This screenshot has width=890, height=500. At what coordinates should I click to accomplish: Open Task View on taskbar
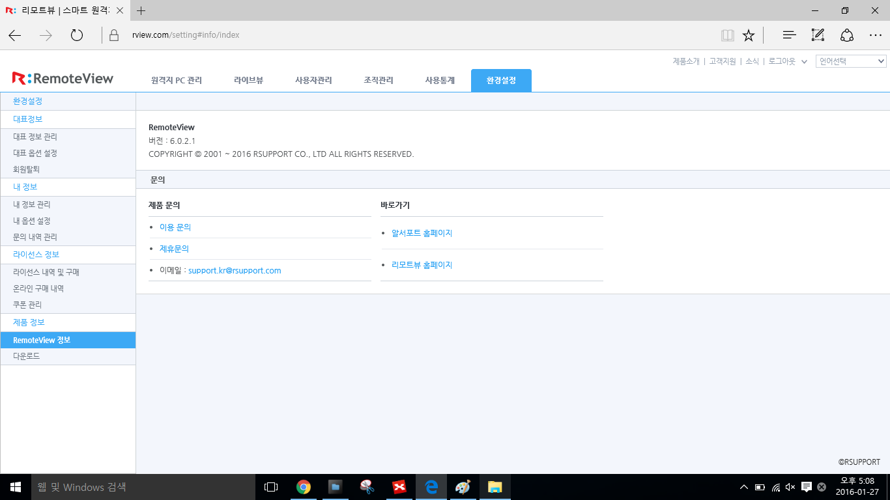271,487
